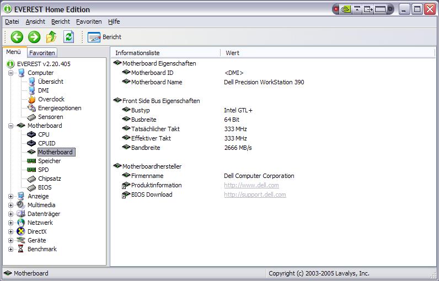Open the http://www.dell.com link
Screen dimensions: 439x281
click(251, 185)
